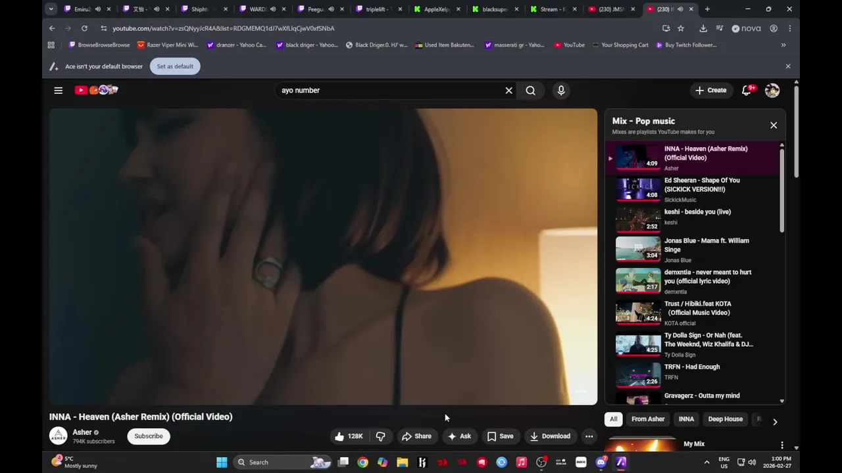
Task: Open the browser downloads icon
Action: 703,28
